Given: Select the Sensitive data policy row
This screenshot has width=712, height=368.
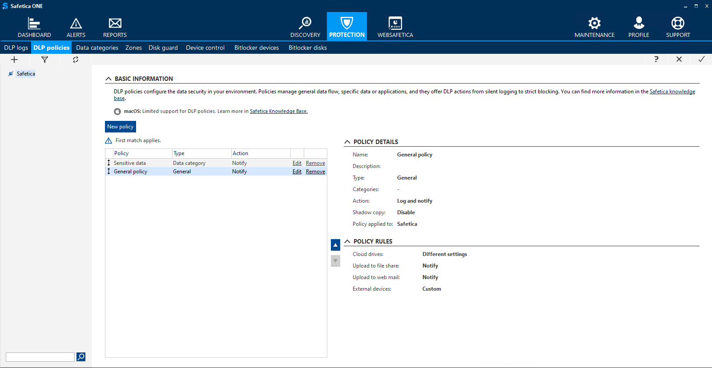Looking at the screenshot, I should pos(216,163).
